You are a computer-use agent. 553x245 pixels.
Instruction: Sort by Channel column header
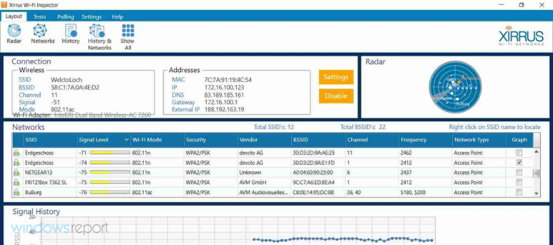click(372, 140)
